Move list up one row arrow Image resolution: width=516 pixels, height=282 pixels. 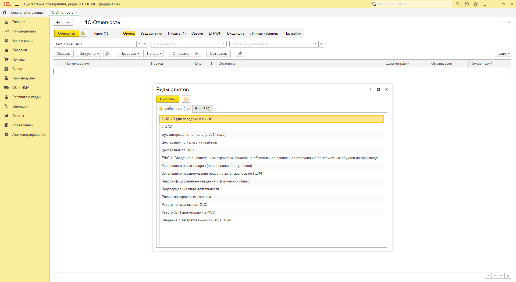point(495,276)
